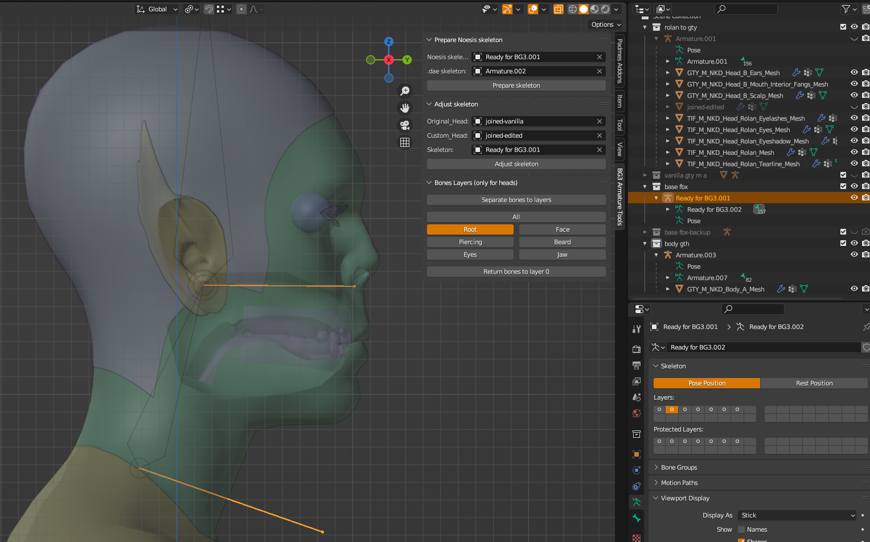
Task: Open Global transform orientation dropdown
Action: pos(157,9)
